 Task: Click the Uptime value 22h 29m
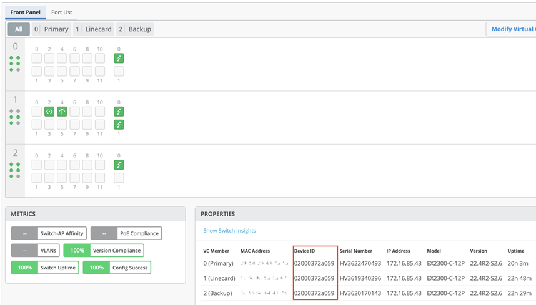[520, 293]
